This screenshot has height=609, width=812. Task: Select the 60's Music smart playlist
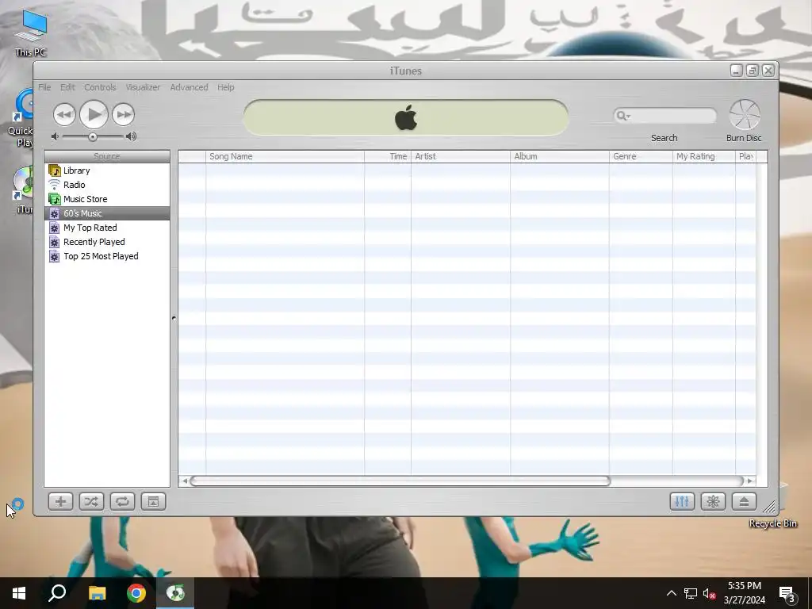(107, 213)
